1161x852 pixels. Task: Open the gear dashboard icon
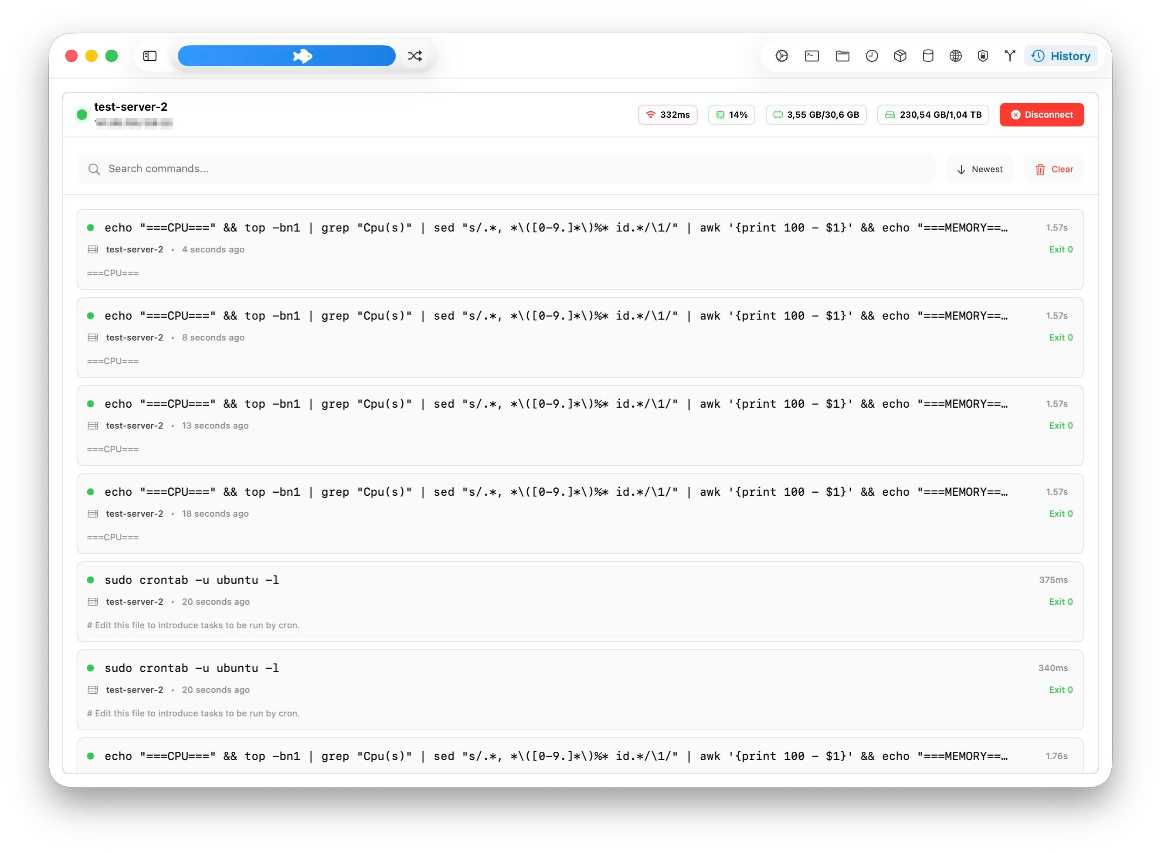coord(781,56)
